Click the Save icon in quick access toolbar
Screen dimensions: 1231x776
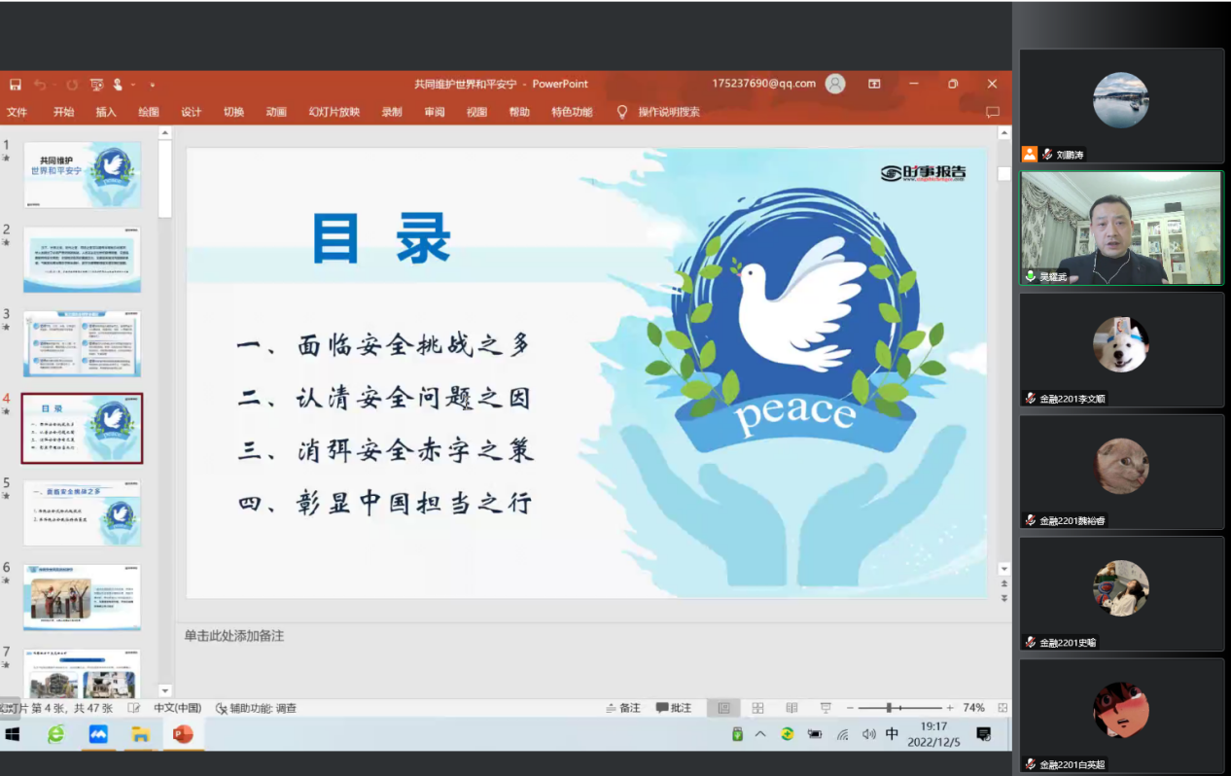16,85
